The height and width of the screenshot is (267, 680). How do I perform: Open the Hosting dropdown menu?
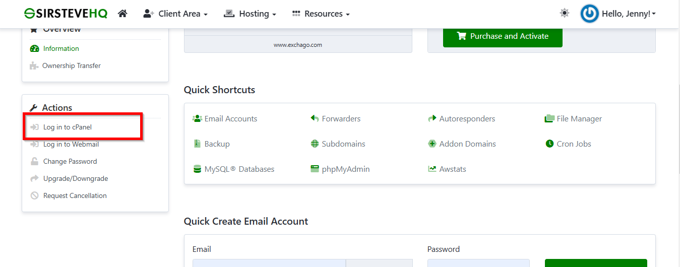(250, 14)
